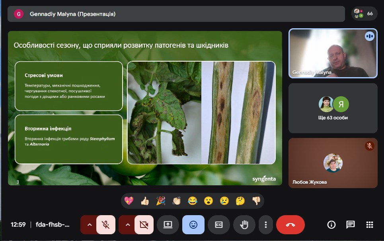Send the thumbs up reaction
Viewport: 384px width, 241px height.
click(145, 201)
